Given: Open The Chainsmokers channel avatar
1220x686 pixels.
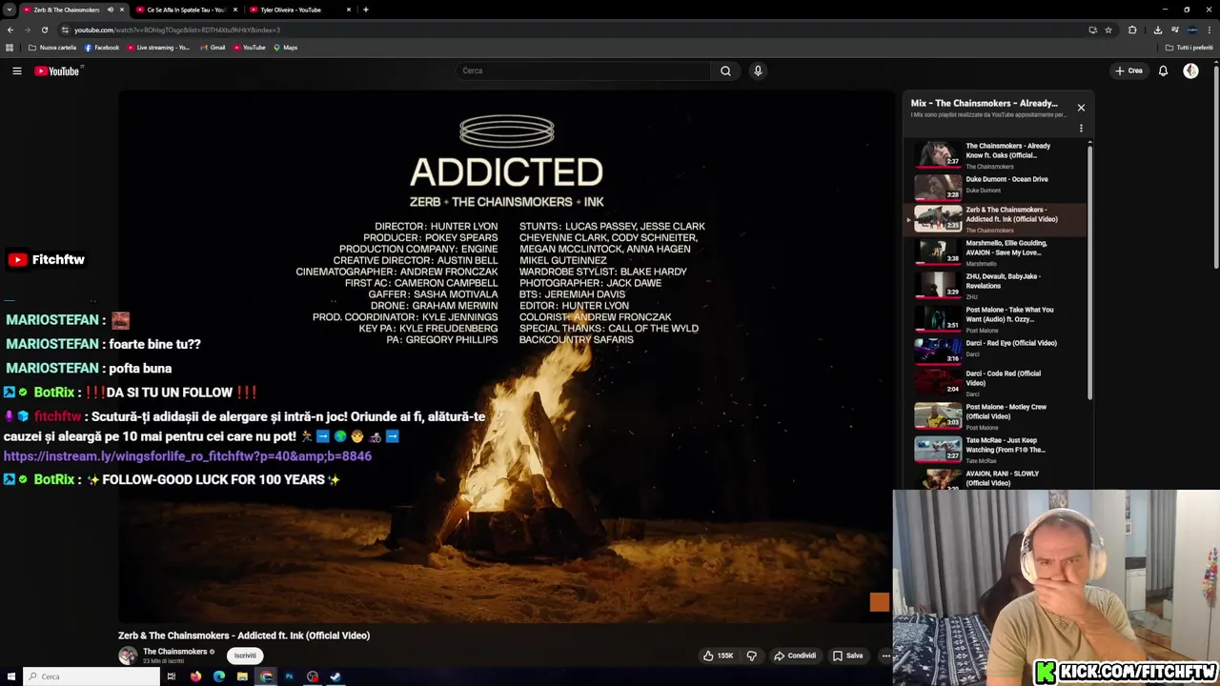Looking at the screenshot, I should (128, 656).
